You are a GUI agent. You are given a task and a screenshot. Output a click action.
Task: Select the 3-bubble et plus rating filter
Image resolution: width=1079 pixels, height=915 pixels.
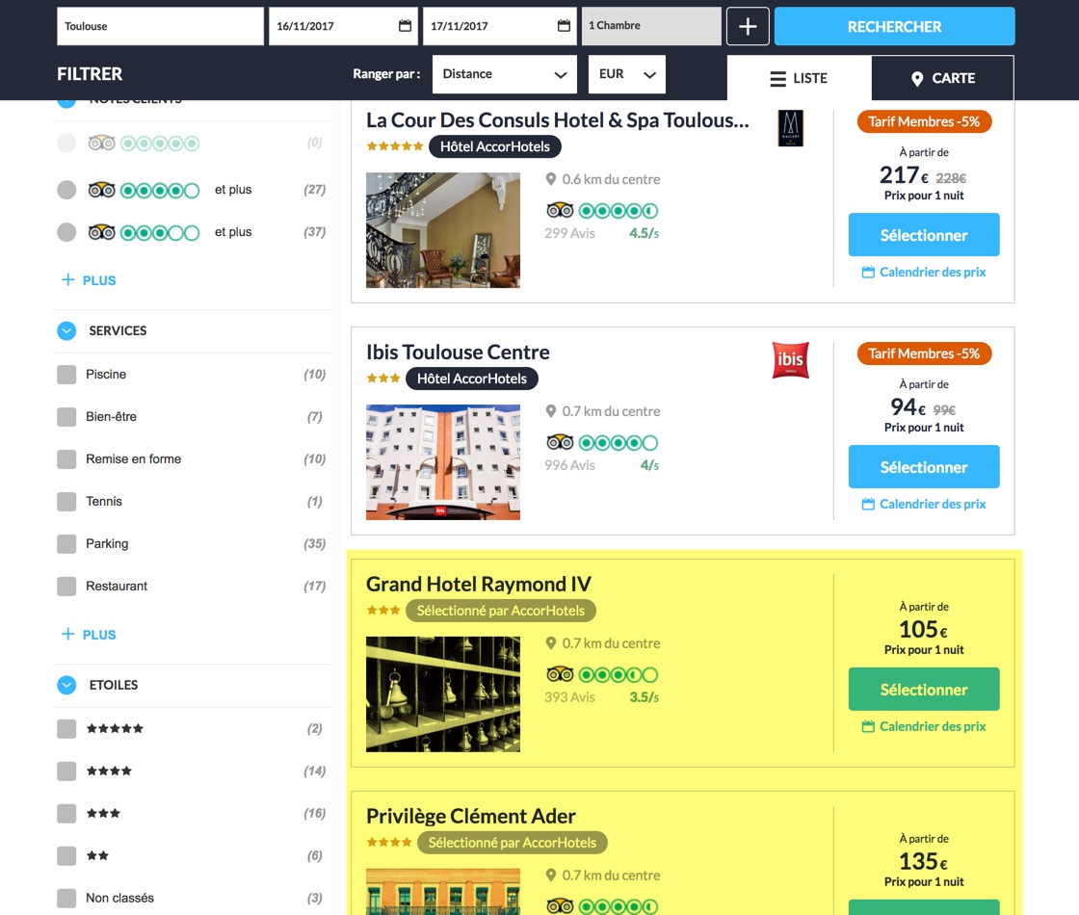tap(66, 232)
